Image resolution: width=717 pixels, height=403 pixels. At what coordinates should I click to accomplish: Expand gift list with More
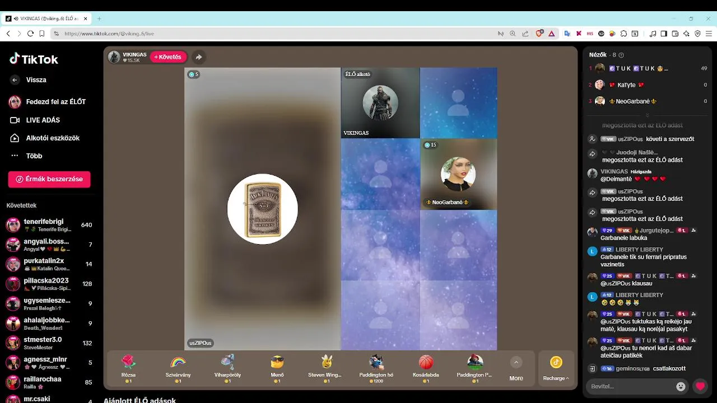[516, 368]
